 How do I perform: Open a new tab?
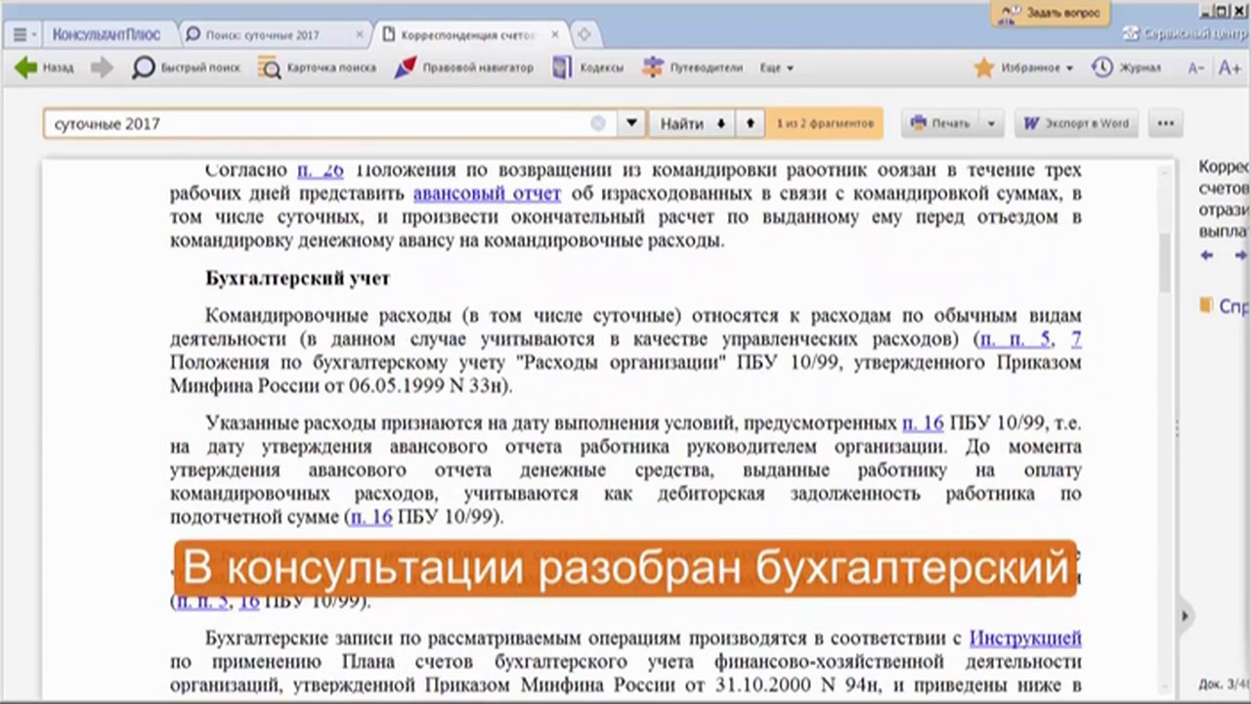click(x=584, y=34)
